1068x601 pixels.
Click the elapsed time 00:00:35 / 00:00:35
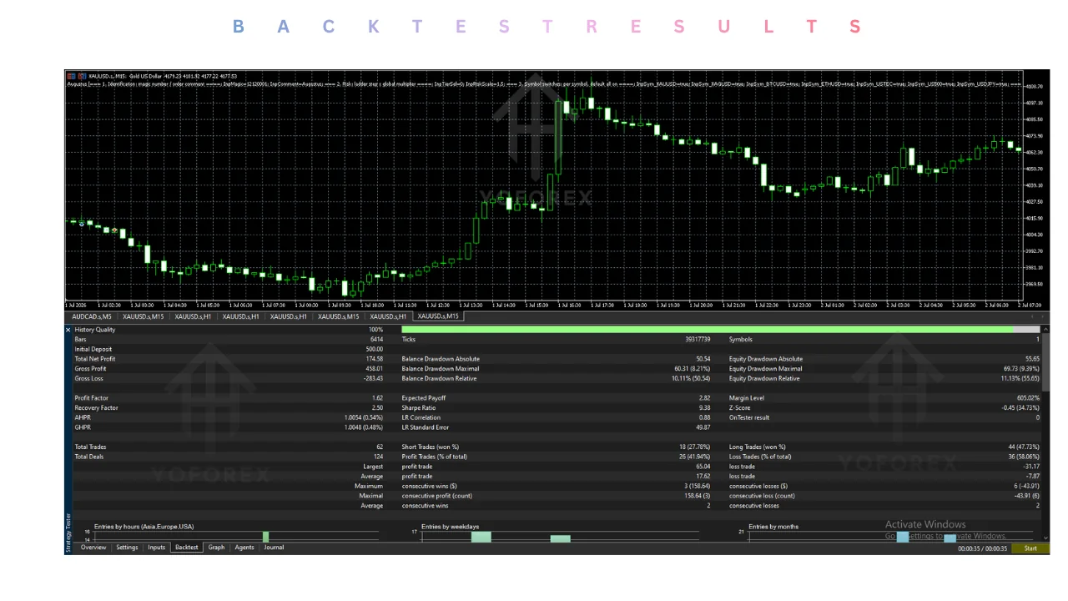pos(983,548)
